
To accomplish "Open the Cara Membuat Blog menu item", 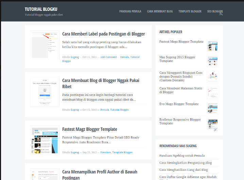I will tap(160, 11).
